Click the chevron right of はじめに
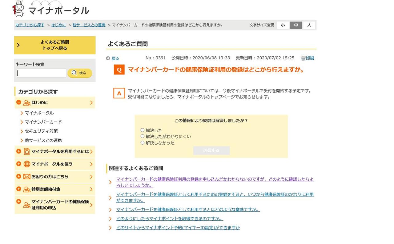 pos(91,102)
